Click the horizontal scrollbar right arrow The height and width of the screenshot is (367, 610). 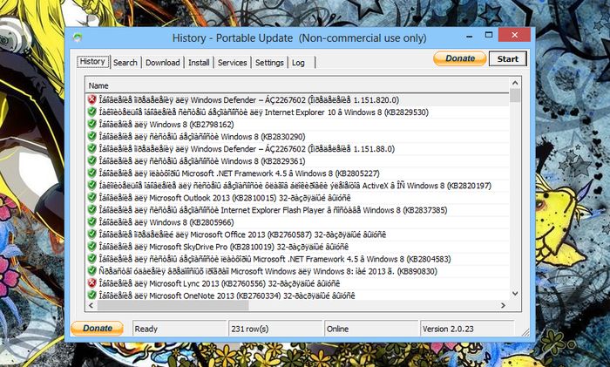504,305
